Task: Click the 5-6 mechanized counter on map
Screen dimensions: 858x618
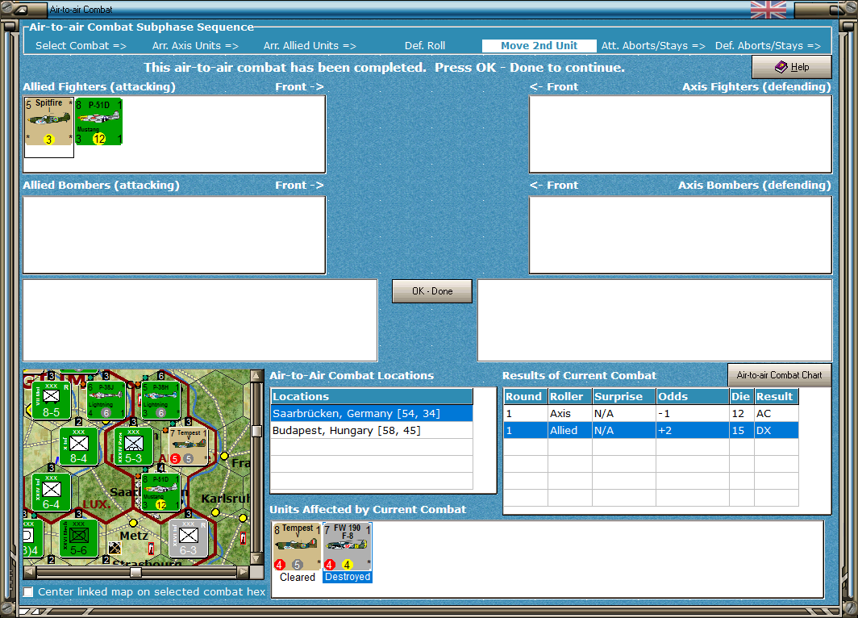Action: point(78,537)
